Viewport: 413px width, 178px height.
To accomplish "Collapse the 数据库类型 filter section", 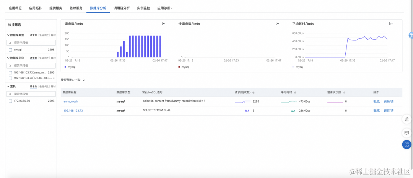I will (8, 35).
